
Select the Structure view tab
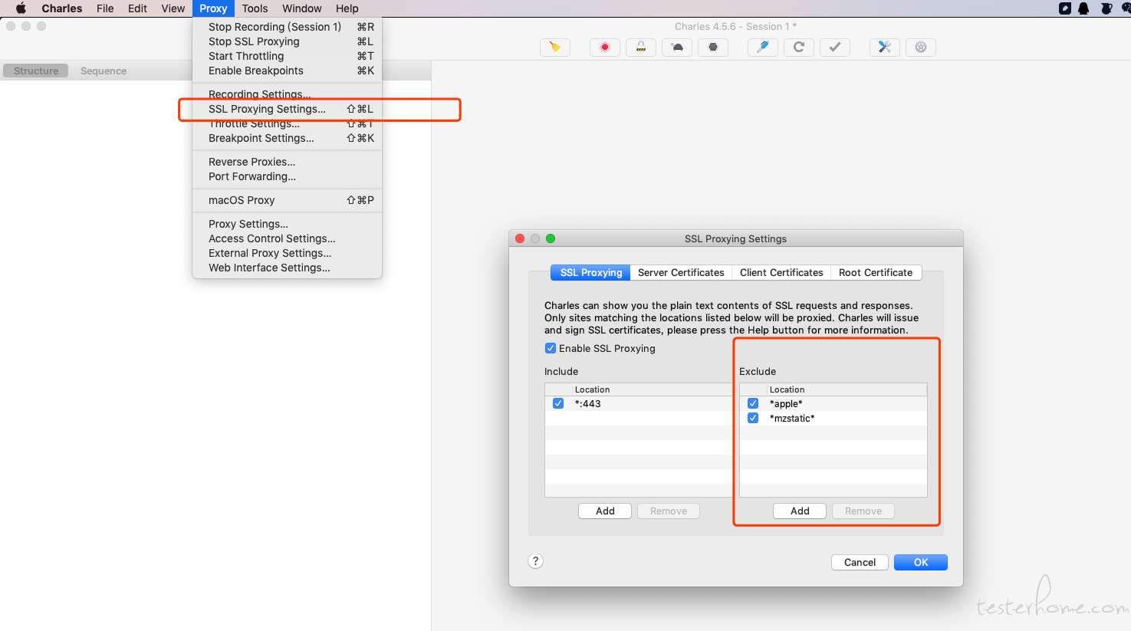tap(36, 71)
